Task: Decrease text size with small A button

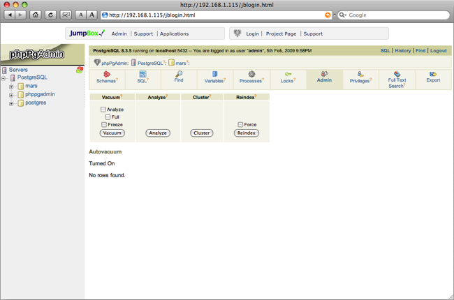Action: coord(81,15)
